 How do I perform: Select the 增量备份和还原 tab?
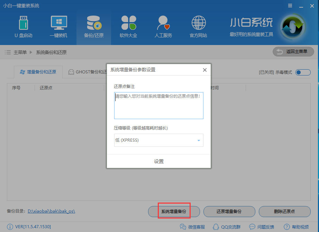pos(38,72)
